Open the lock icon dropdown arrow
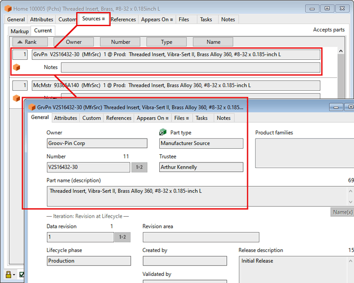Screen dimensions: 354x283 14,275
